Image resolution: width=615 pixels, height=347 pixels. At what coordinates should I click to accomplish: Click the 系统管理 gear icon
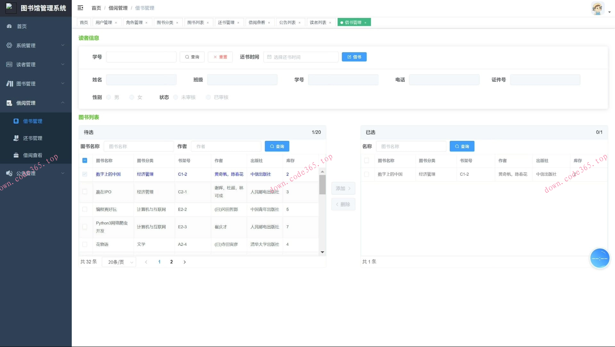(x=9, y=45)
